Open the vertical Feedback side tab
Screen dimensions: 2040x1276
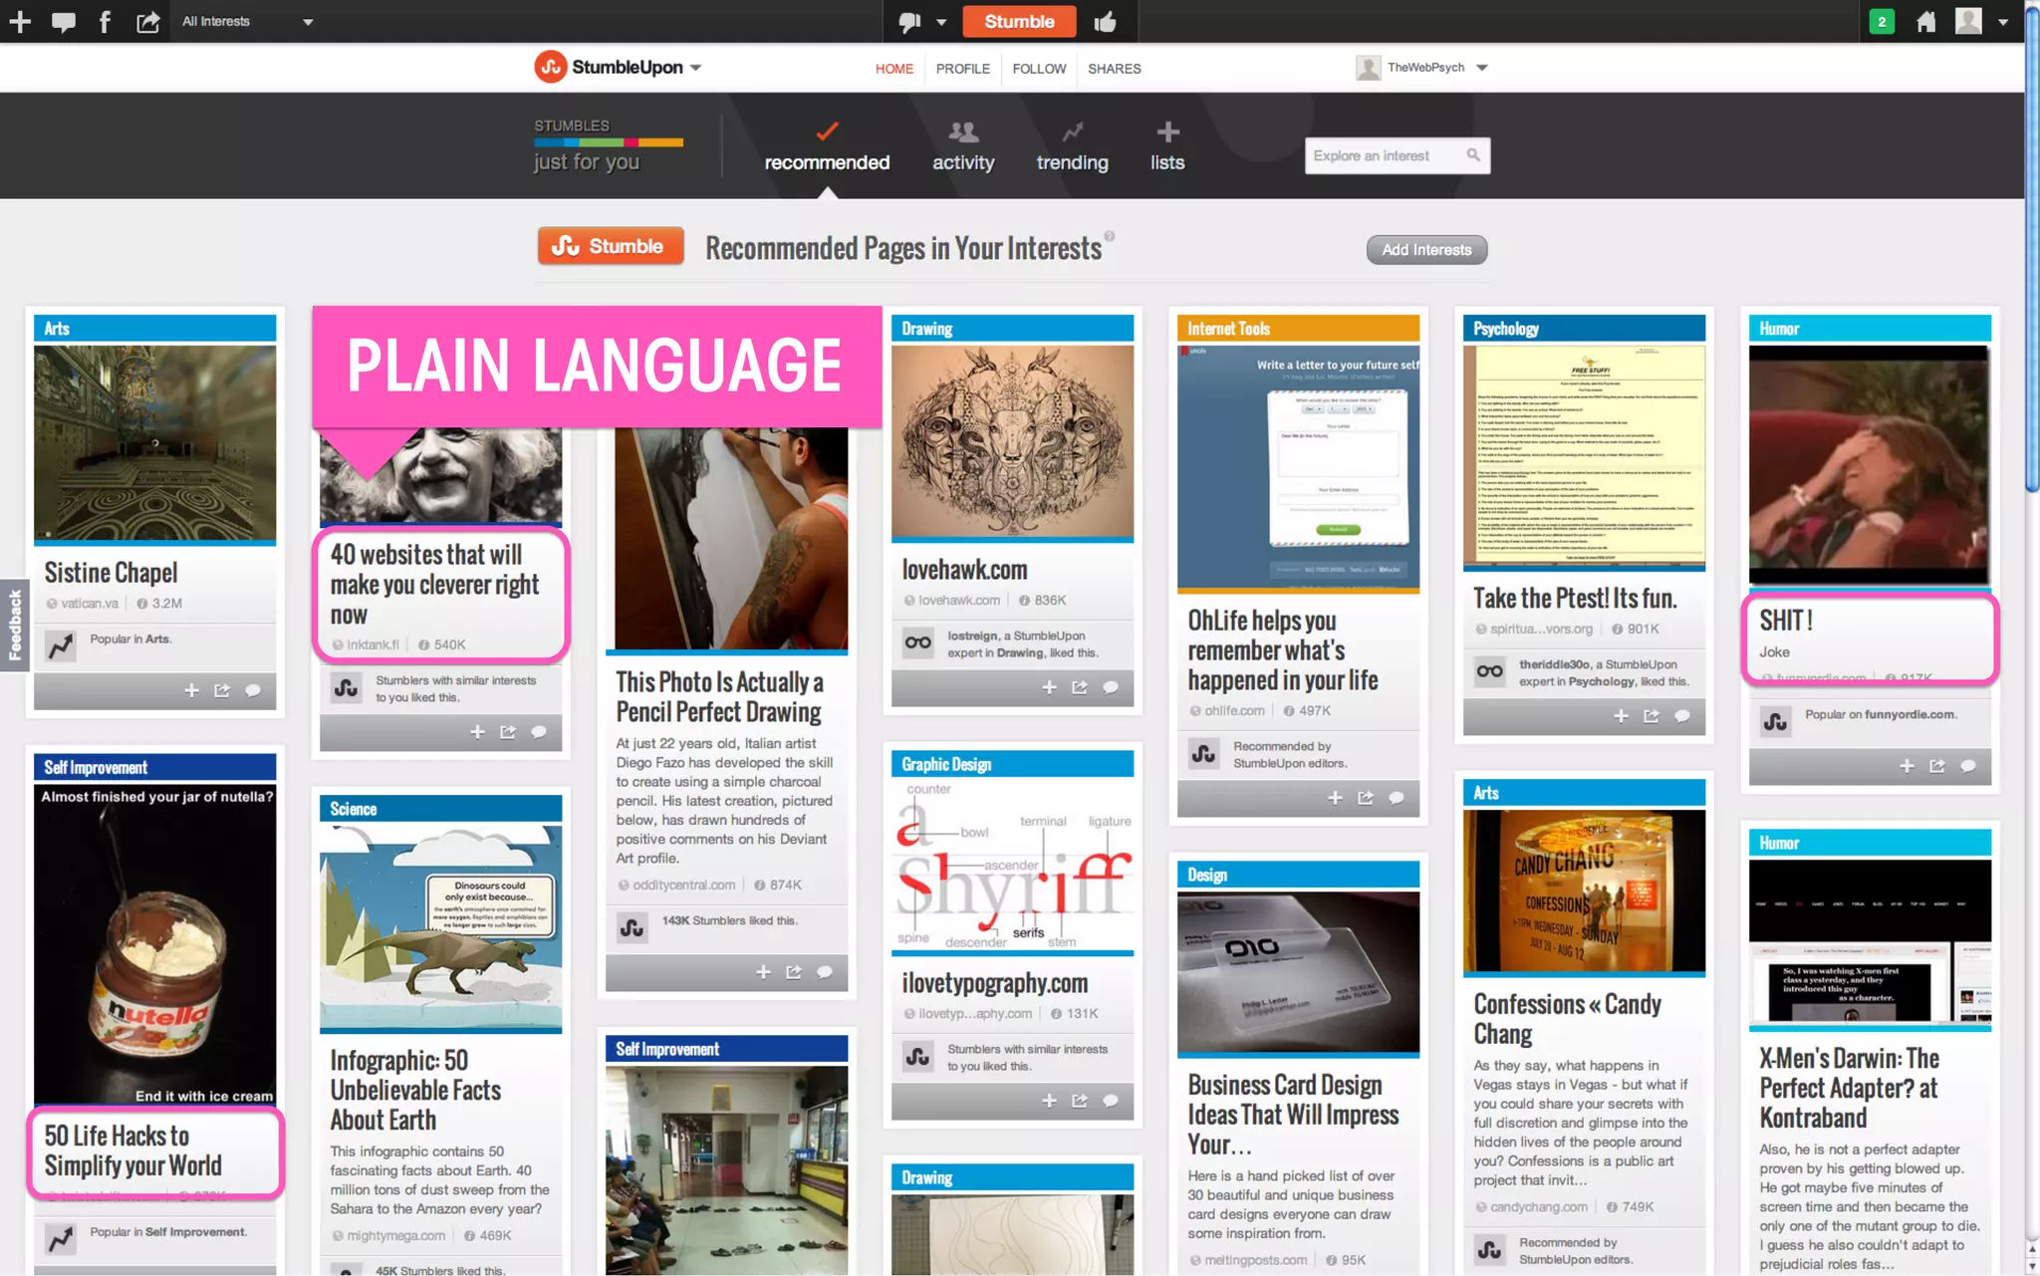[14, 625]
